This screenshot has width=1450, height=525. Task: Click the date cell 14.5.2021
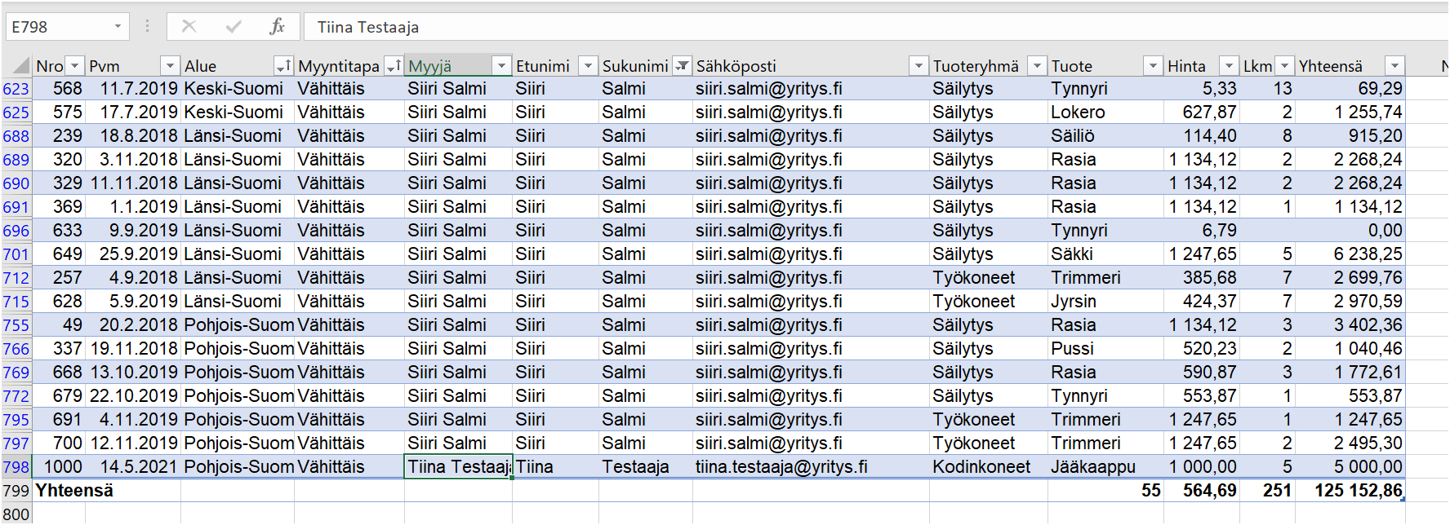click(133, 467)
